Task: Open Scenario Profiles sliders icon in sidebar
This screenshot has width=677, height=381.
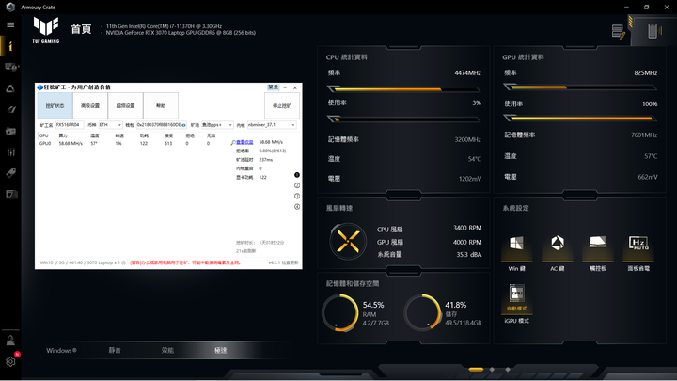Action: pyautogui.click(x=10, y=152)
